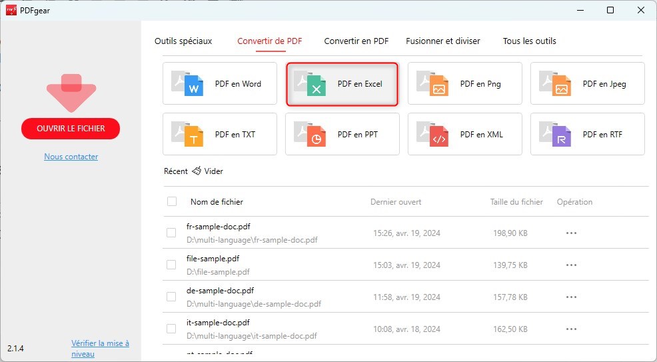Launch the PDF en Png converter icon
This screenshot has width=657, height=362.
click(x=432, y=83)
